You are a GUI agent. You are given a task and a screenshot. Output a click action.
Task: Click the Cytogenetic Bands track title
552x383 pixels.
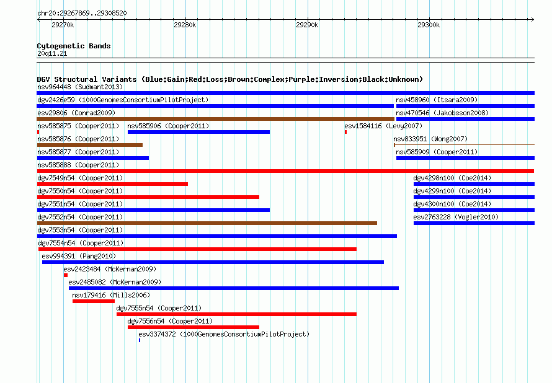[74, 46]
